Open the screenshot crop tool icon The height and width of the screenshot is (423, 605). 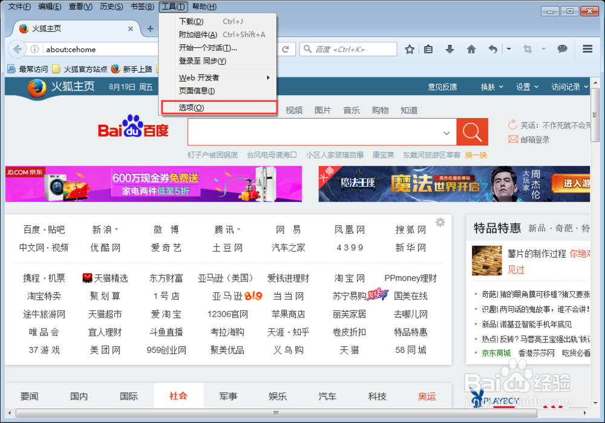pos(528,49)
